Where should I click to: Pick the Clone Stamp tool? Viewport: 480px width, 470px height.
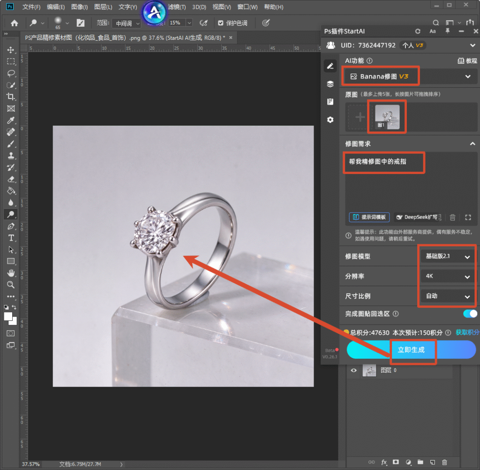coord(11,155)
